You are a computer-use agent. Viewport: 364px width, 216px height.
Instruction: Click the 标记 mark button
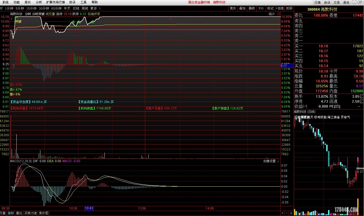point(270,8)
